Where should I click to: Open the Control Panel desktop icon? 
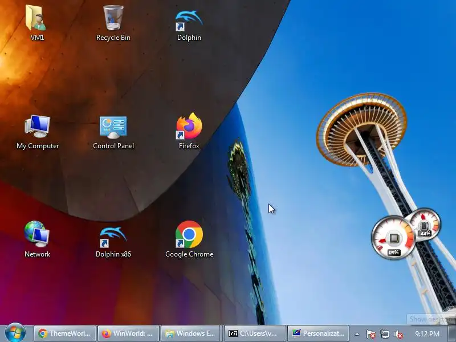coord(113,132)
